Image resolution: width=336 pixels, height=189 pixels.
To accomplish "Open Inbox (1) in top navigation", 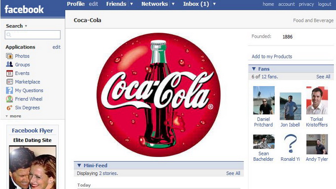I will click(x=196, y=4).
